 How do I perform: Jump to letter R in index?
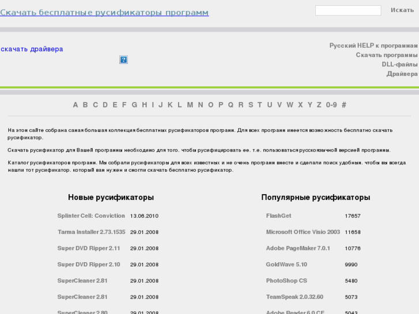point(241,105)
